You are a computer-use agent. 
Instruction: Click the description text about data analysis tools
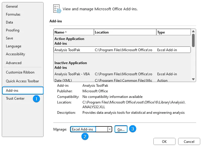point(133,113)
